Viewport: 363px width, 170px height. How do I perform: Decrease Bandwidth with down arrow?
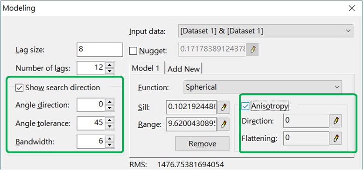coord(110,144)
